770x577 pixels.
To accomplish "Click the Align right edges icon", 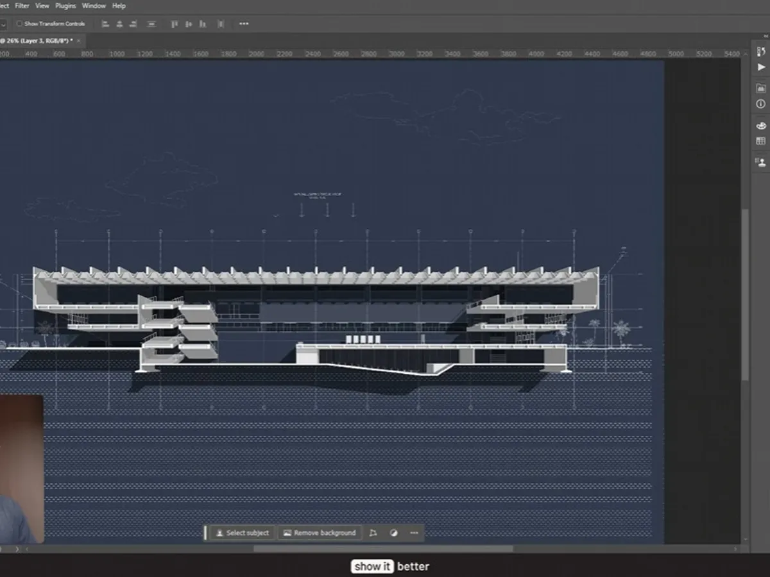I will click(133, 24).
